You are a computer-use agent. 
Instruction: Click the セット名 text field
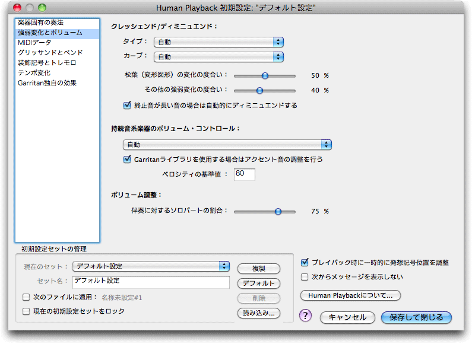(151, 282)
